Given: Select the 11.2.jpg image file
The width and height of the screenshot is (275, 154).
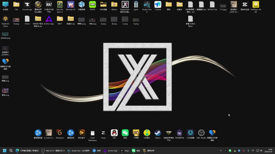Looking at the screenshot, I should [223, 7].
